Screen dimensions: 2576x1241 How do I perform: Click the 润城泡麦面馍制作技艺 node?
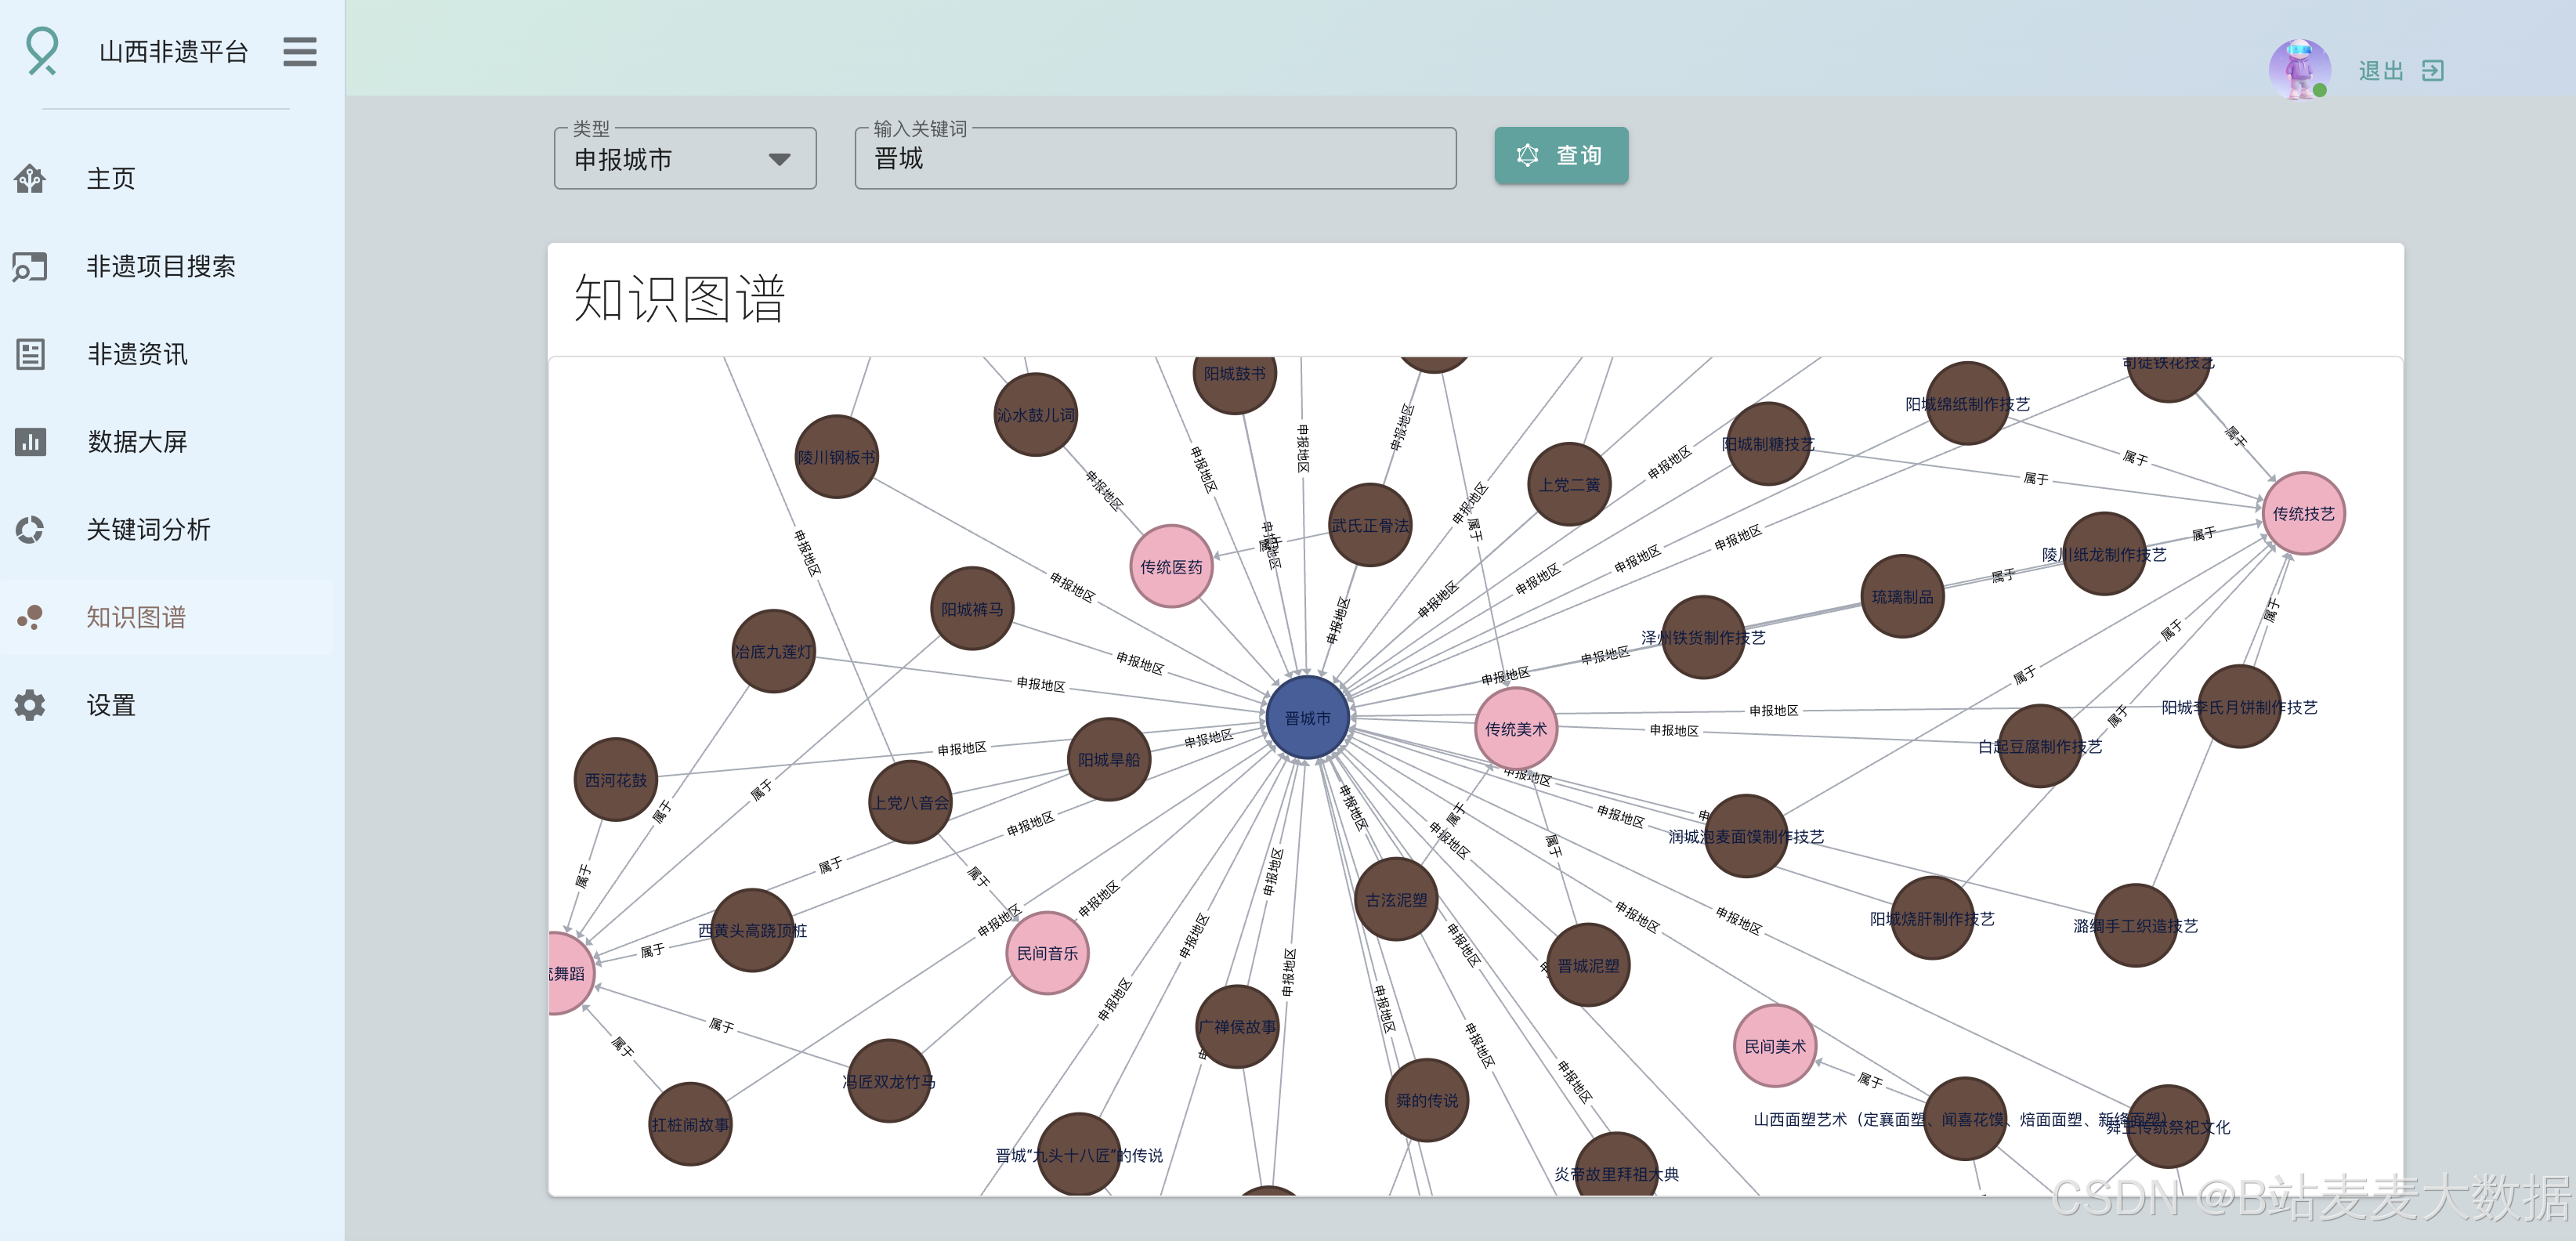click(1746, 837)
